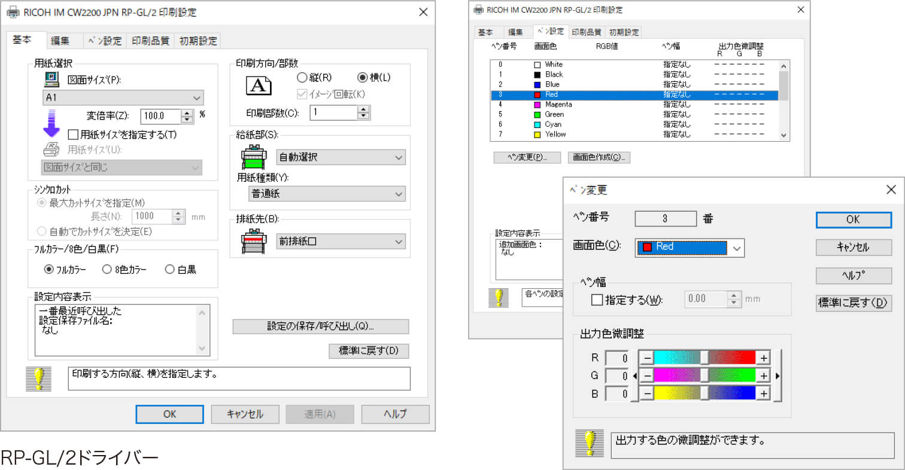Open the 図面サイズ A1 dropdown

[x=122, y=97]
